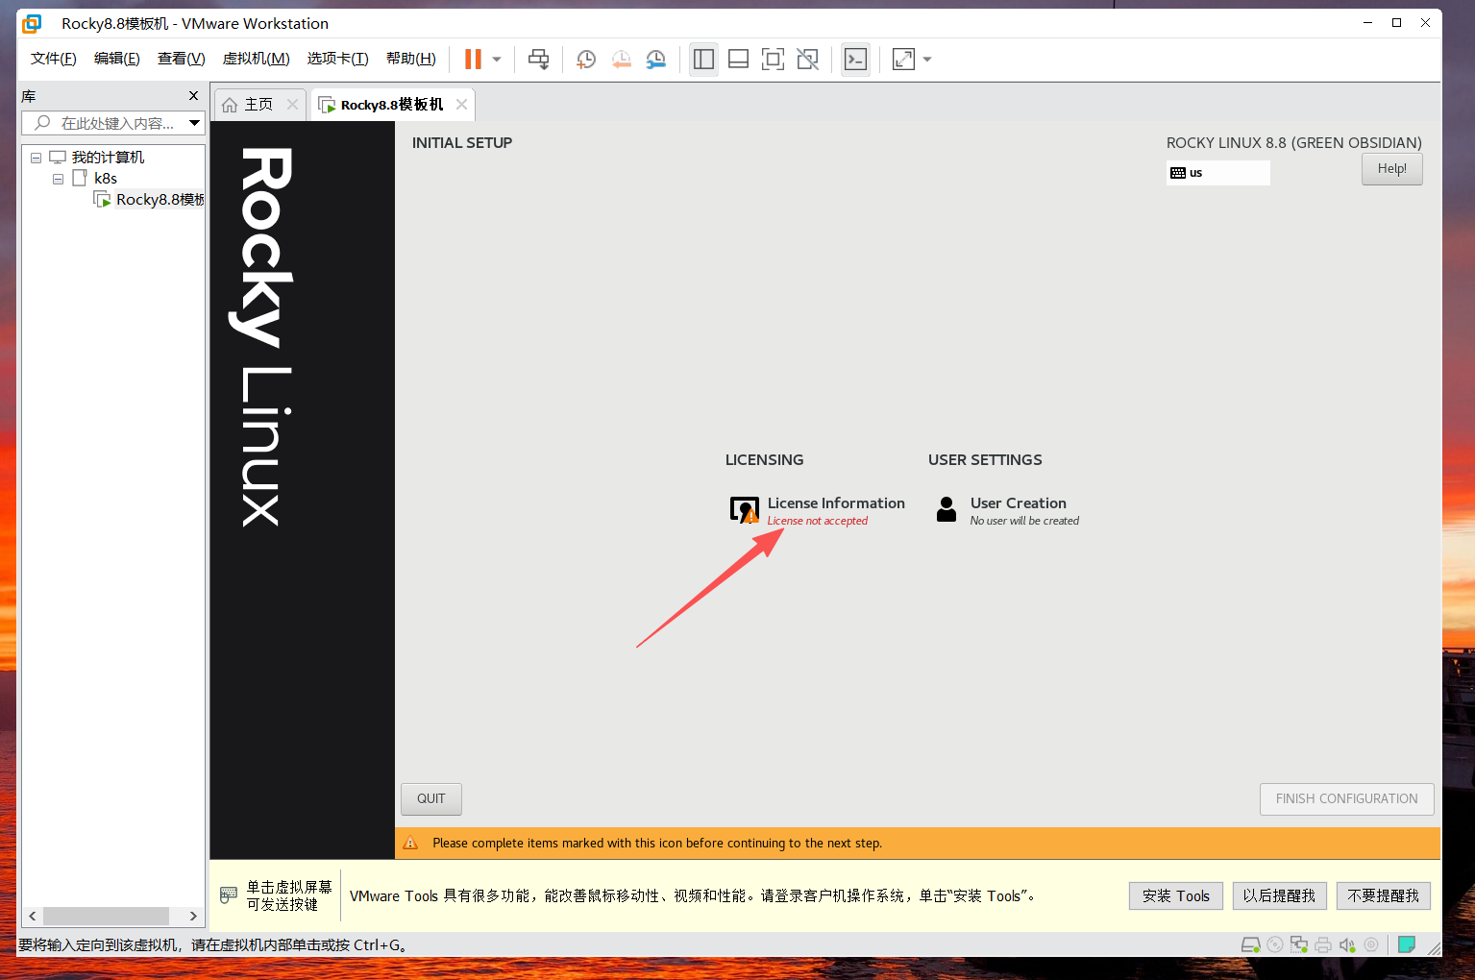Select the Rocky8.8模板机 tab
Screen dimensions: 1475x980
click(x=392, y=105)
